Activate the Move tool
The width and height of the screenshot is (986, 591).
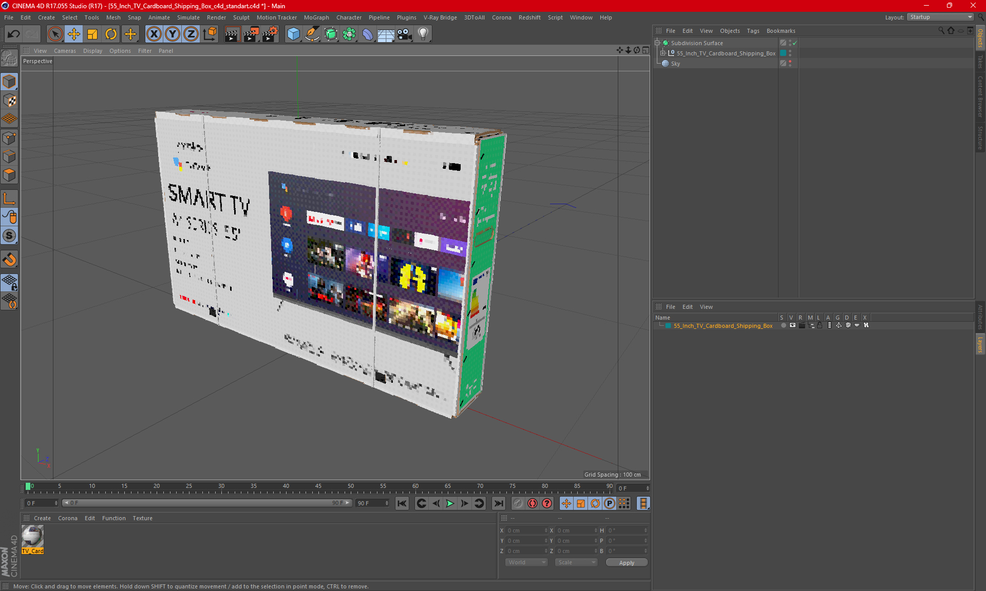coord(74,34)
